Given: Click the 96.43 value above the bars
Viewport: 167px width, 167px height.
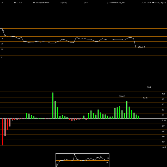Looking at the screenshot, I should pos(122,96).
